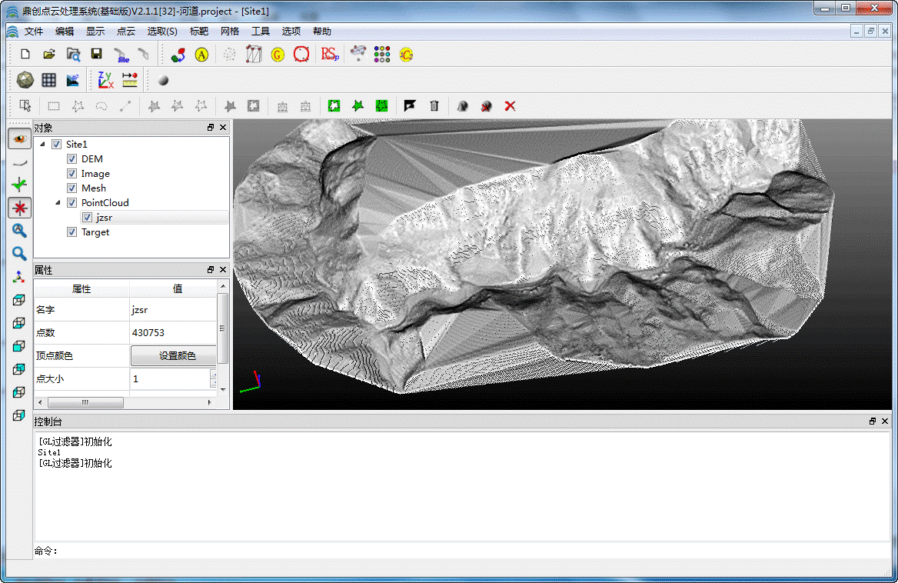Screen dimensions: 898x583
Task: Click the 命令 command input field
Action: pyautogui.click(x=461, y=551)
